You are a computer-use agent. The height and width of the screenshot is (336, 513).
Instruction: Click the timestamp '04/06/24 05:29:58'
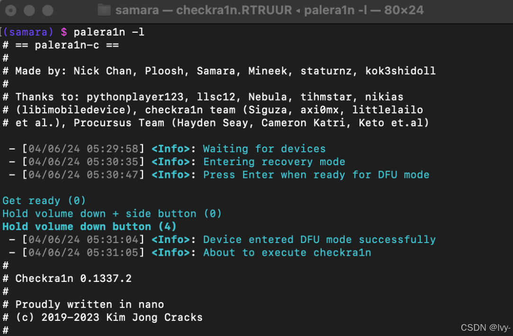point(83,149)
